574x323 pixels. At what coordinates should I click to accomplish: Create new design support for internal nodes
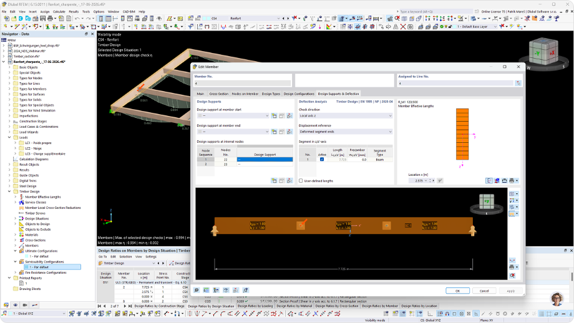pos(274,181)
